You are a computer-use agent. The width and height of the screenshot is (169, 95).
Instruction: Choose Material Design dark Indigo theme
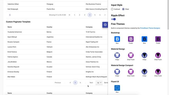(144, 55)
